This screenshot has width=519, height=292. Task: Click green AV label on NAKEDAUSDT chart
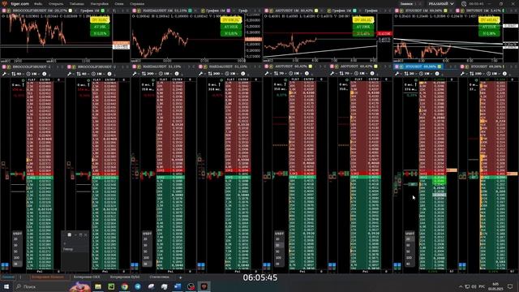click(230, 27)
